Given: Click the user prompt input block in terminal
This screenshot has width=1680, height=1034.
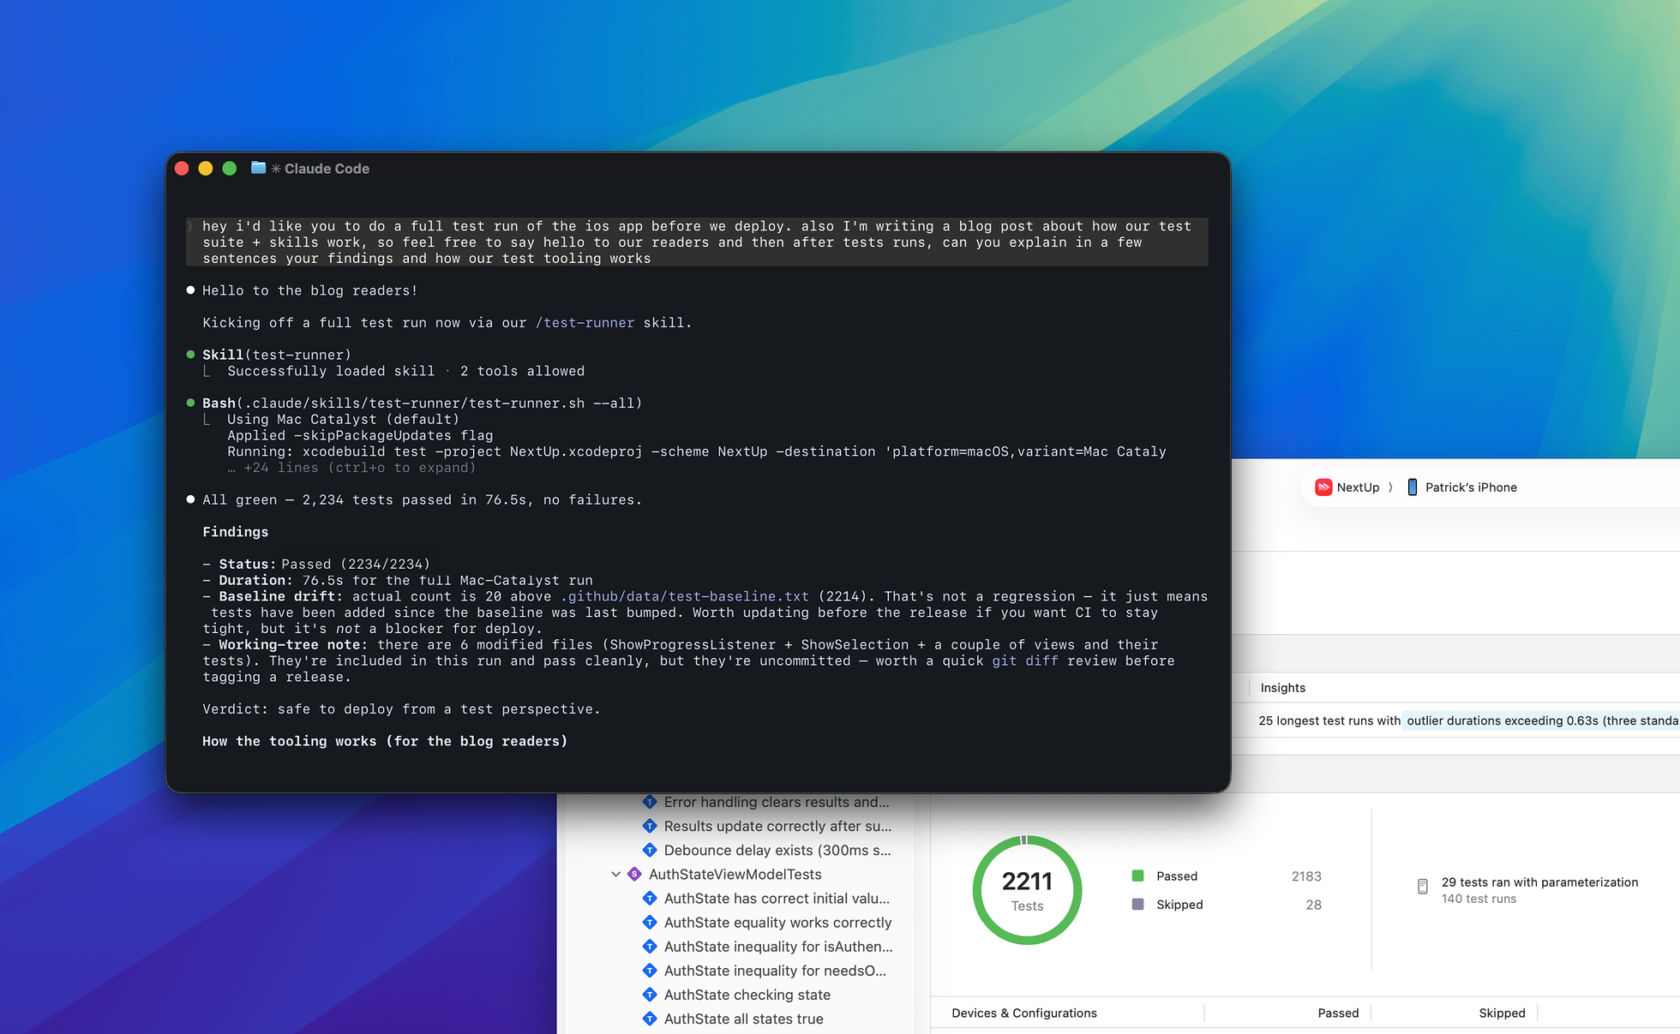Looking at the screenshot, I should click(x=697, y=242).
